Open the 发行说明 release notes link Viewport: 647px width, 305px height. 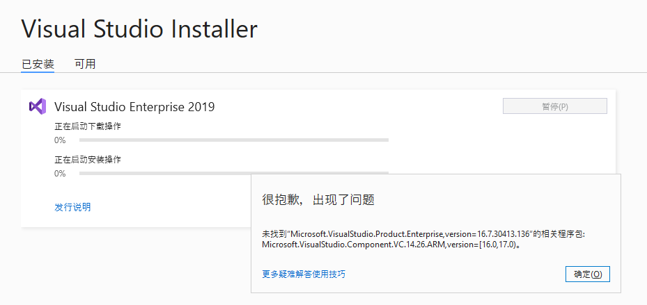tap(72, 207)
